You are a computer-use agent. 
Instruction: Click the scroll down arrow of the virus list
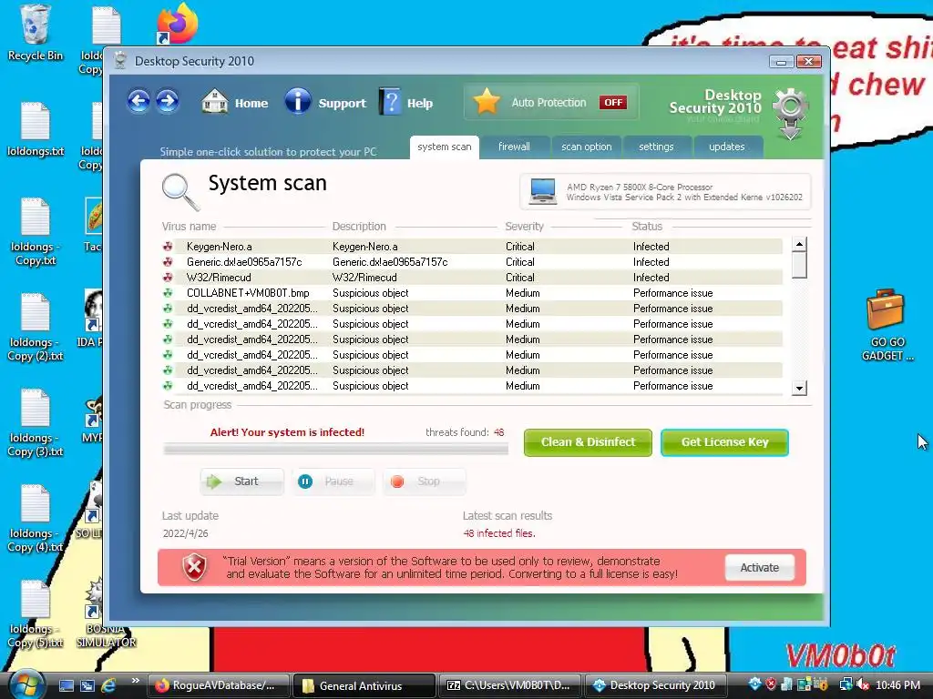pos(799,388)
